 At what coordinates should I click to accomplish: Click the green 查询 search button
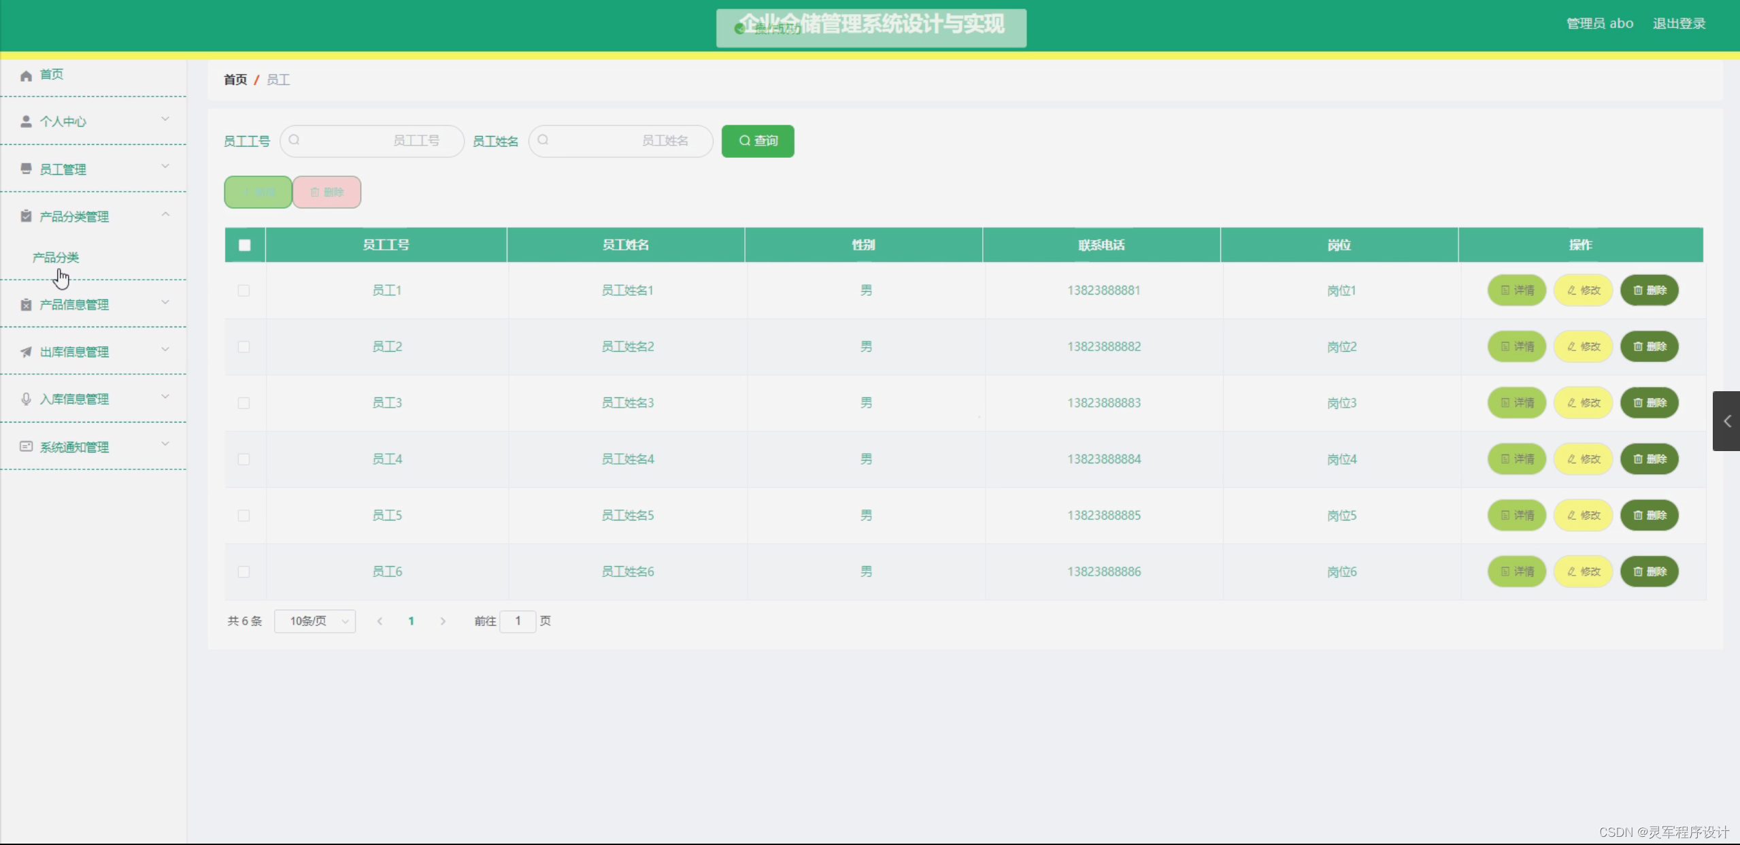click(x=758, y=141)
